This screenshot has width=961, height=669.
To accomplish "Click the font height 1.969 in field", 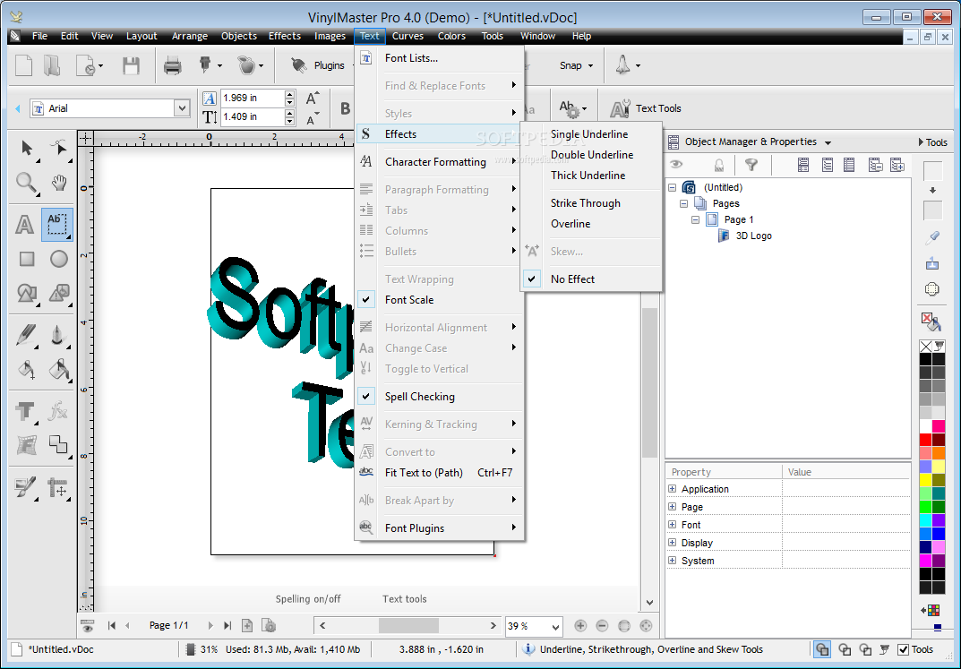I will (252, 98).
